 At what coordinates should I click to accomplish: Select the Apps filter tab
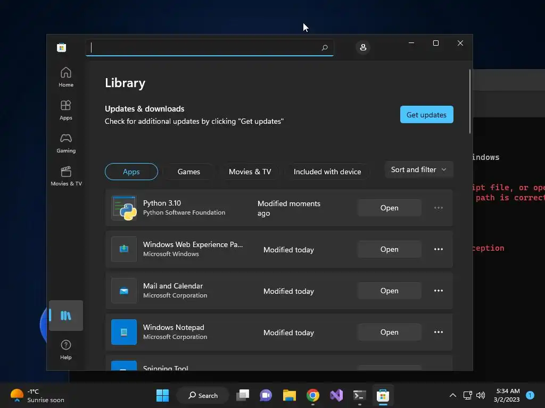coord(131,172)
